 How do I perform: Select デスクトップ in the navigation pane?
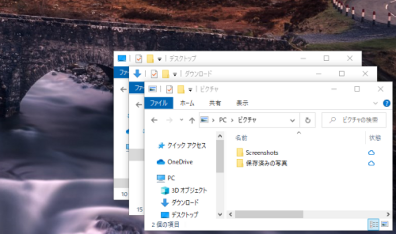click(179, 215)
